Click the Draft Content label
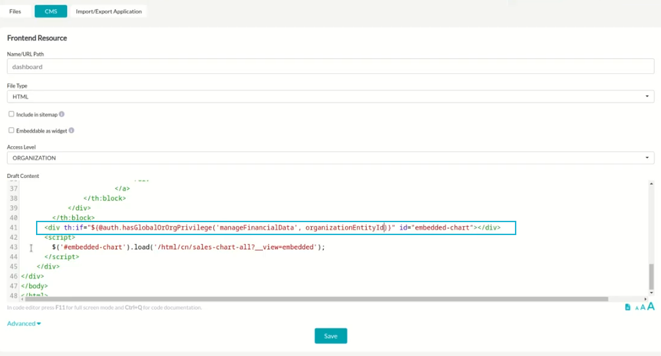This screenshot has width=661, height=356. [23, 176]
